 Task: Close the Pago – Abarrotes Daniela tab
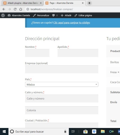[83, 3]
